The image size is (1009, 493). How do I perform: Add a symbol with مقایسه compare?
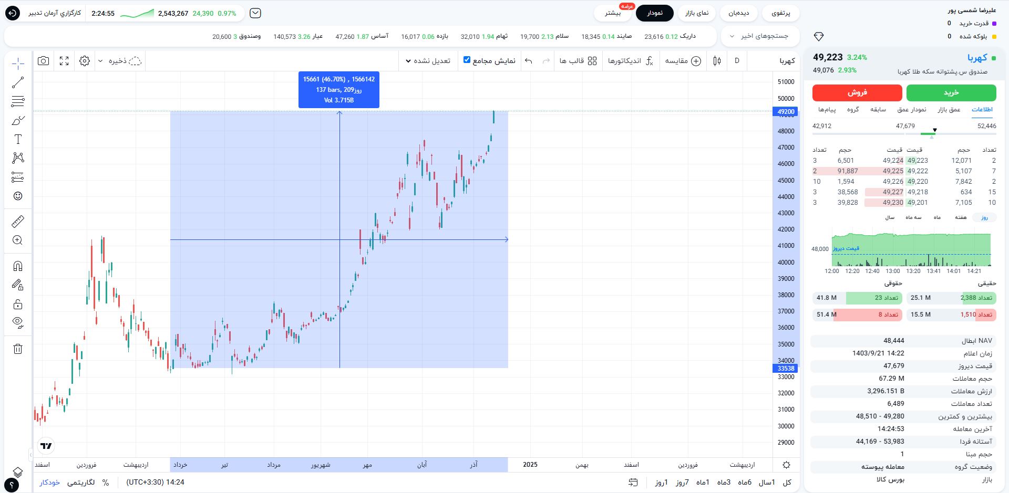683,61
